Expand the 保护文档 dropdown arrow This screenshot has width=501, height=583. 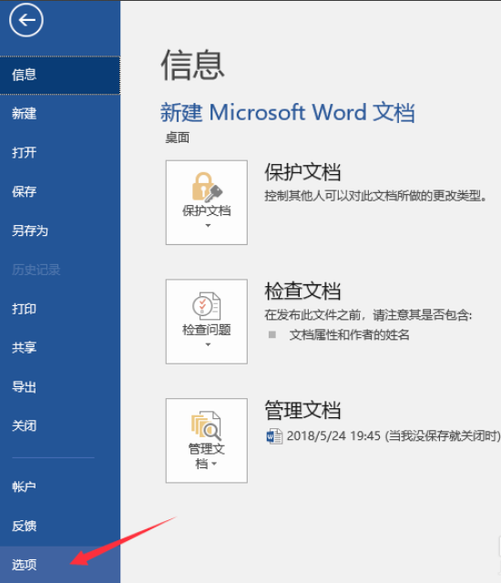[x=208, y=226]
